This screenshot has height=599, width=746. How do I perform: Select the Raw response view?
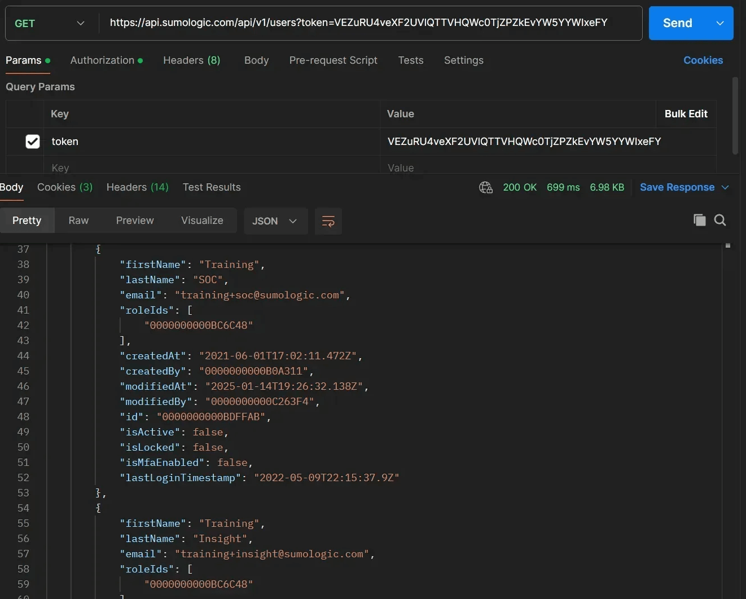78,221
